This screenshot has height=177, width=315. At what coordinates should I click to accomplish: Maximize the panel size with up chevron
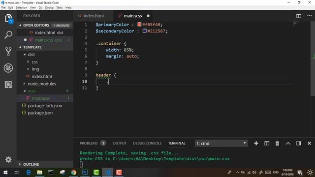tap(288, 143)
